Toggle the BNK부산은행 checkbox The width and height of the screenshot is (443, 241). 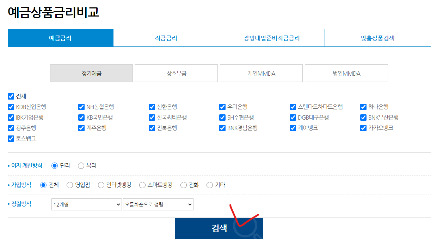tap(363, 118)
